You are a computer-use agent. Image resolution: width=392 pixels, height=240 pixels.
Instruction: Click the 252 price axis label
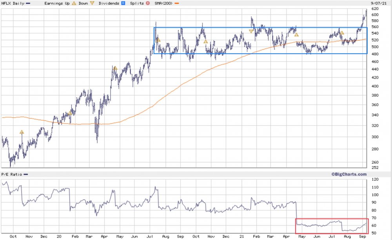[x=375, y=168]
